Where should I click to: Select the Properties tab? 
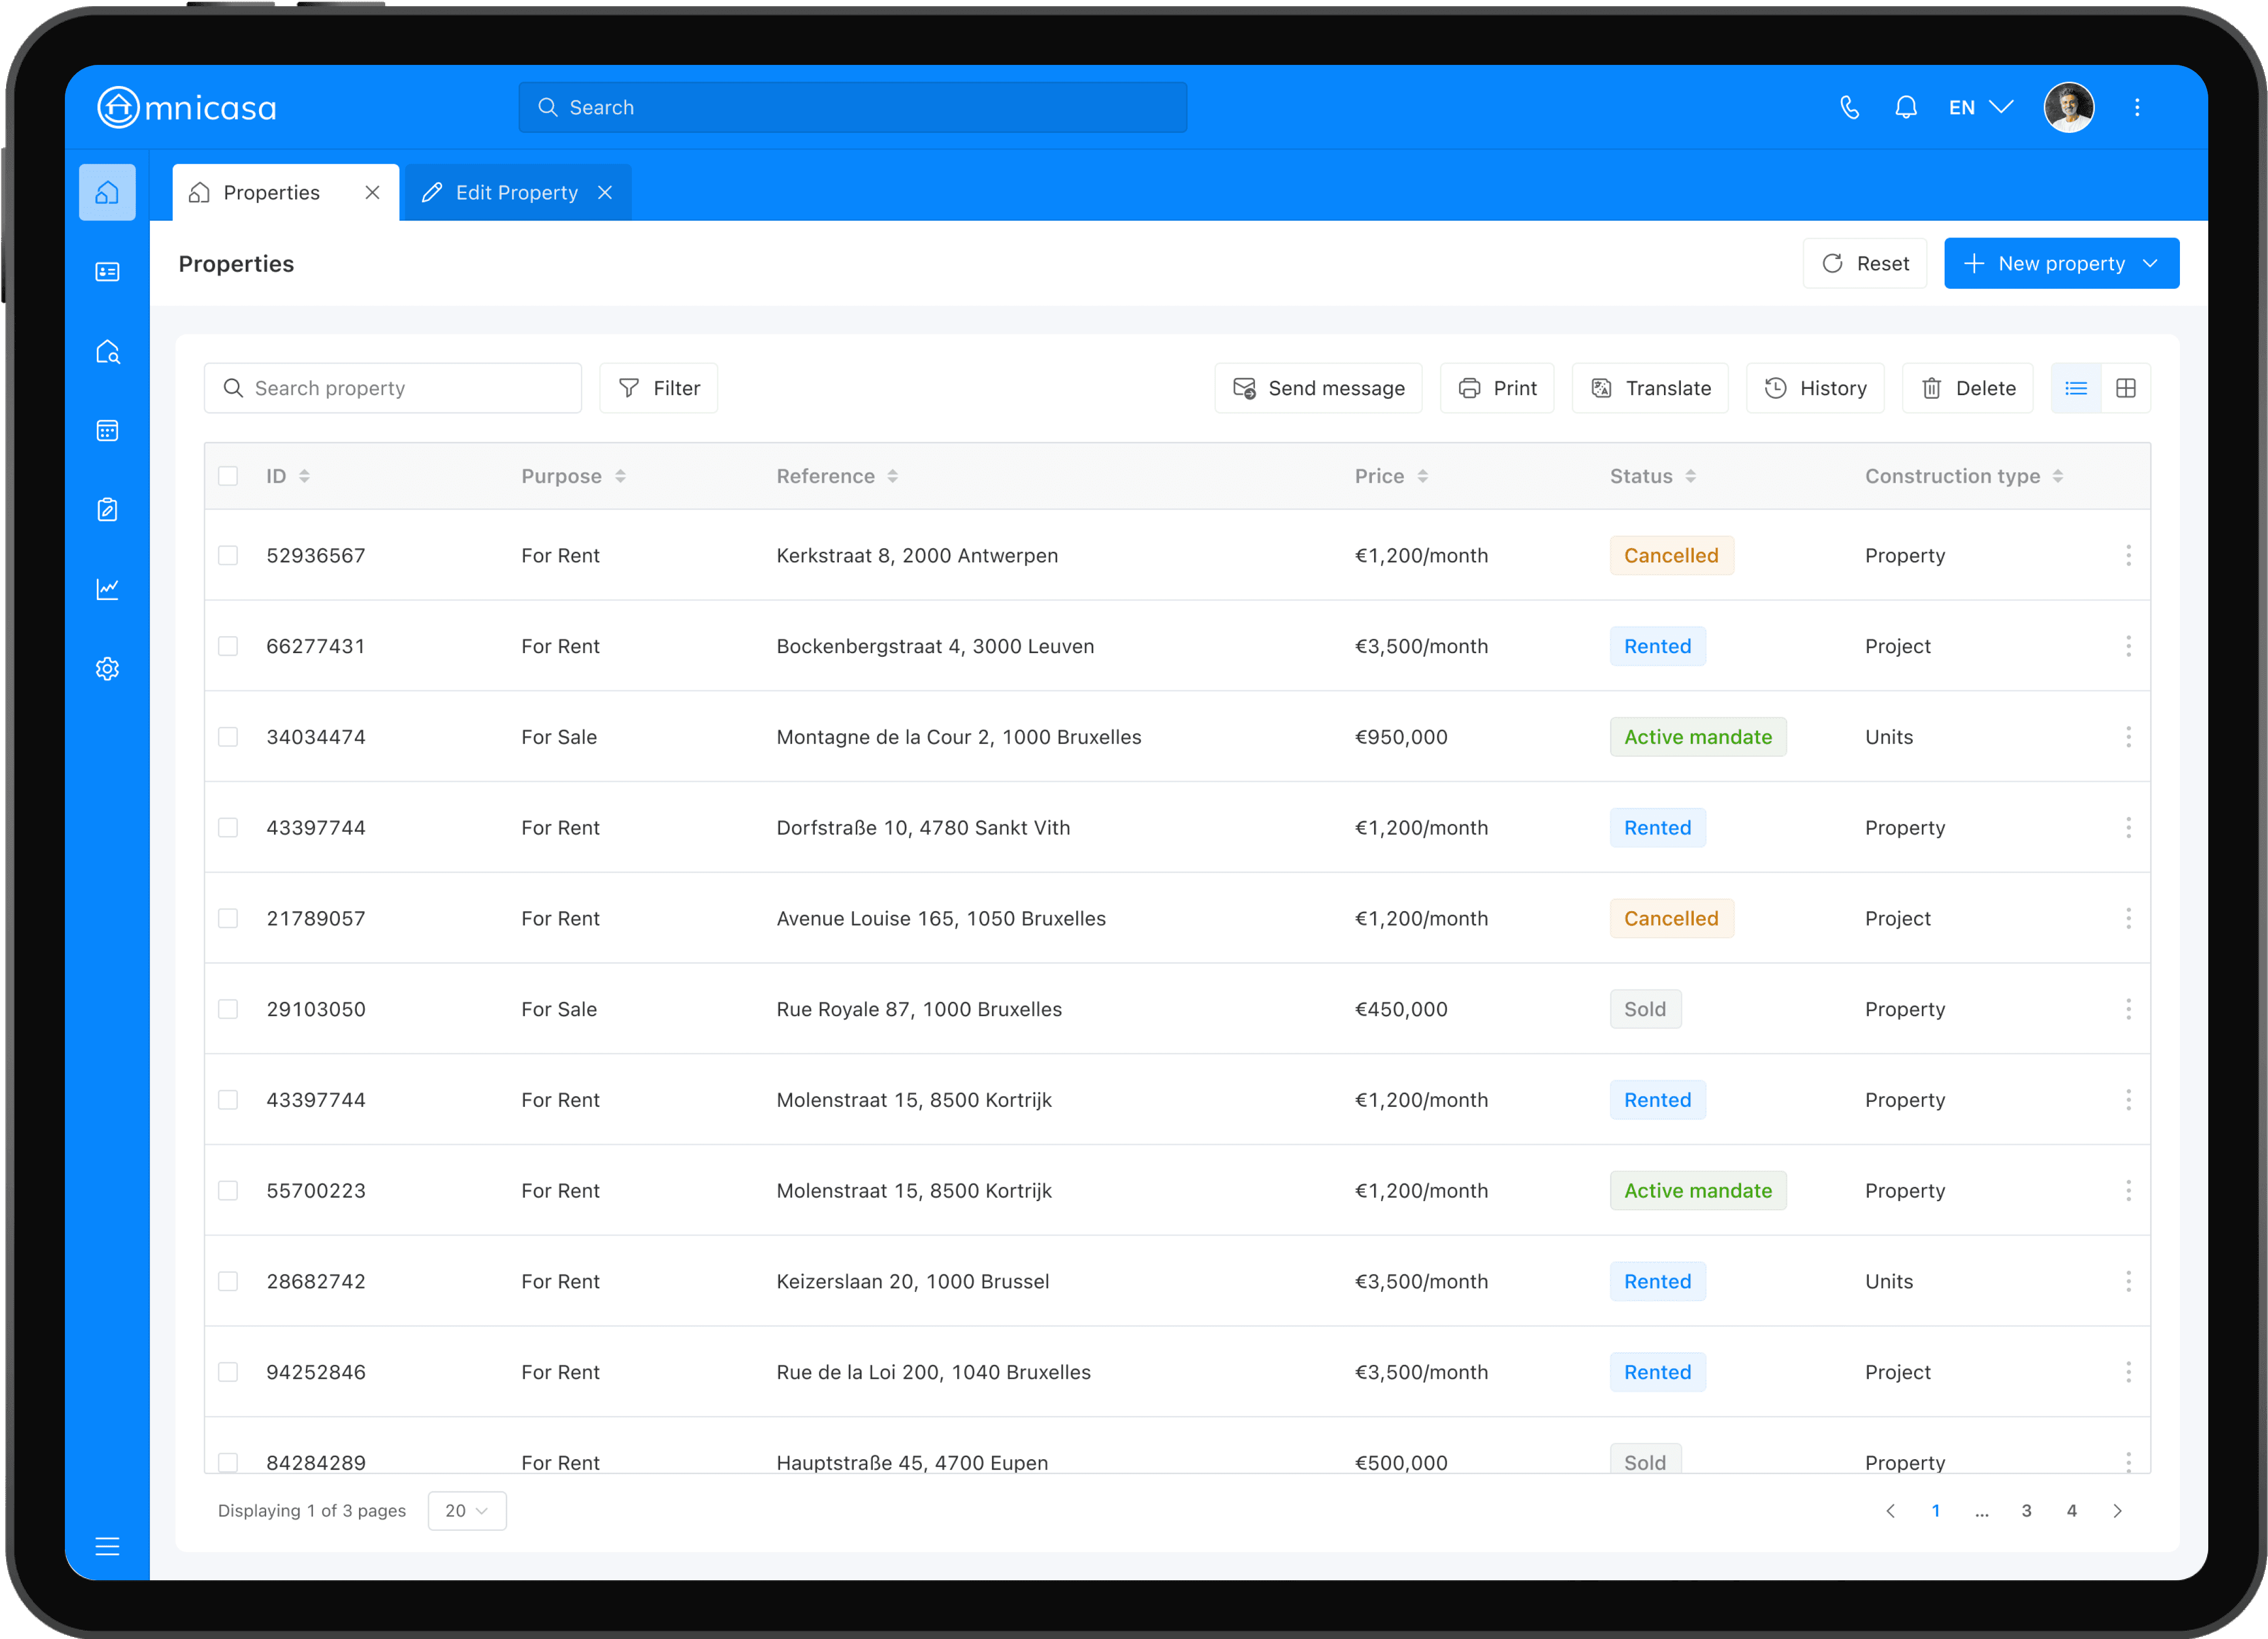271,193
